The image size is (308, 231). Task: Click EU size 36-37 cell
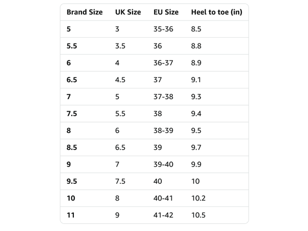[163, 63]
